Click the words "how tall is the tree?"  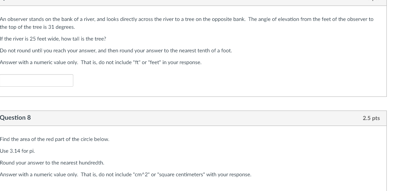click(83, 39)
